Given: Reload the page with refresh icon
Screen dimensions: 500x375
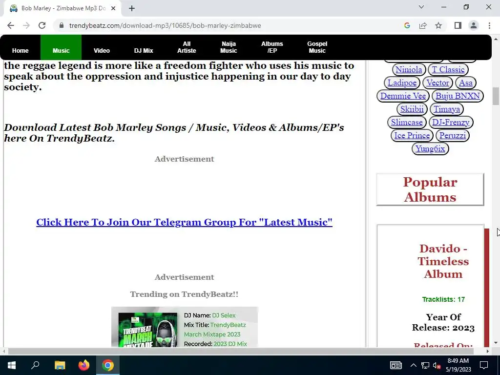Looking at the screenshot, I should point(42,25).
